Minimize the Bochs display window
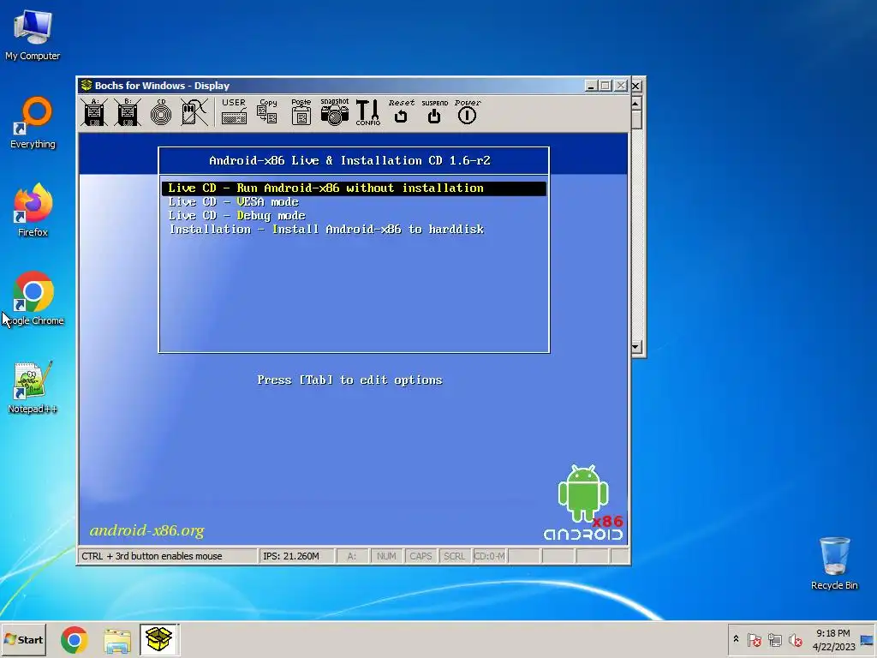 tap(591, 86)
